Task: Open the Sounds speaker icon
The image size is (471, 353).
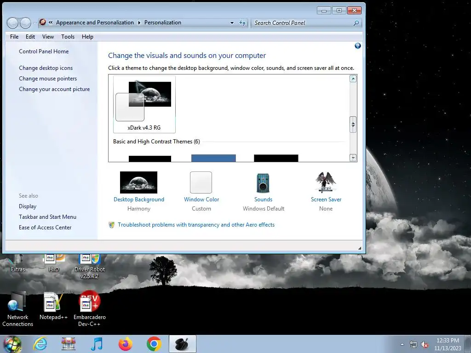Action: click(263, 183)
